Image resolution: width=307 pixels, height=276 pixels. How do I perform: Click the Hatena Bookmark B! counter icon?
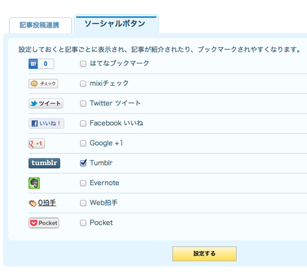coord(41,63)
